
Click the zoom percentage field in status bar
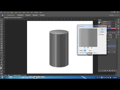click(5, 75)
